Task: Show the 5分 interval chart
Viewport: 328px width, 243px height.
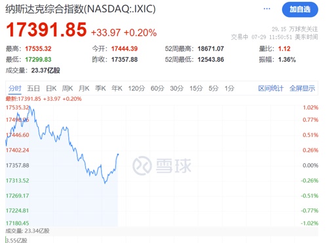Action: click(213, 88)
